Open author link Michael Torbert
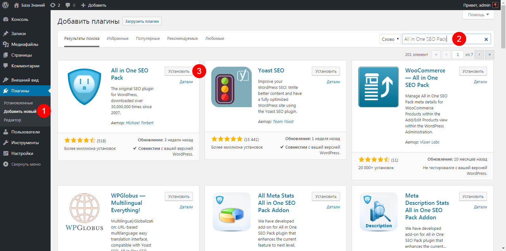 [x=139, y=123]
